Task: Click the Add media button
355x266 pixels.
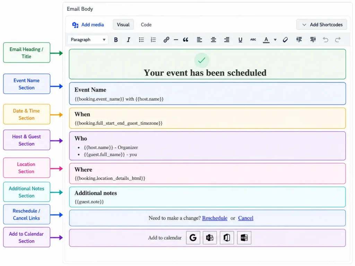Action: [x=88, y=25]
